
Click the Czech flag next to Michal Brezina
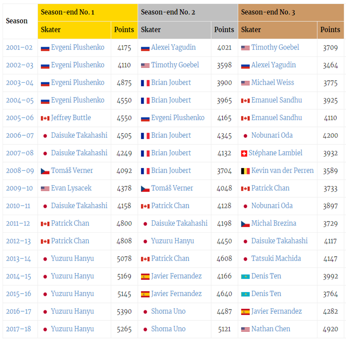(x=245, y=224)
